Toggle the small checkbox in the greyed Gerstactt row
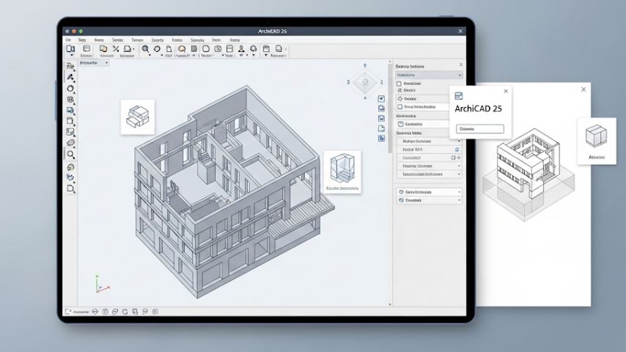Screen dimensions: 626x352 click(453, 158)
